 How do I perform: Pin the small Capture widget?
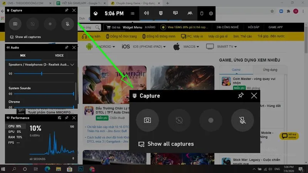click(x=67, y=10)
